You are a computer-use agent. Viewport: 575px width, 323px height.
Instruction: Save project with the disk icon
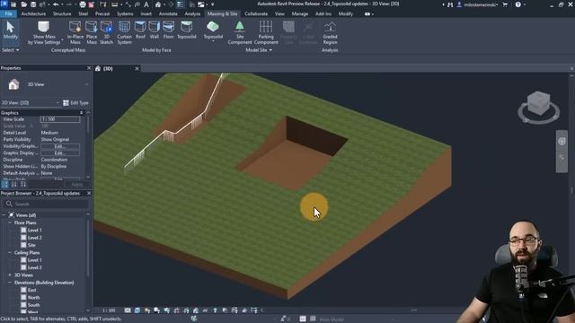click(x=33, y=4)
